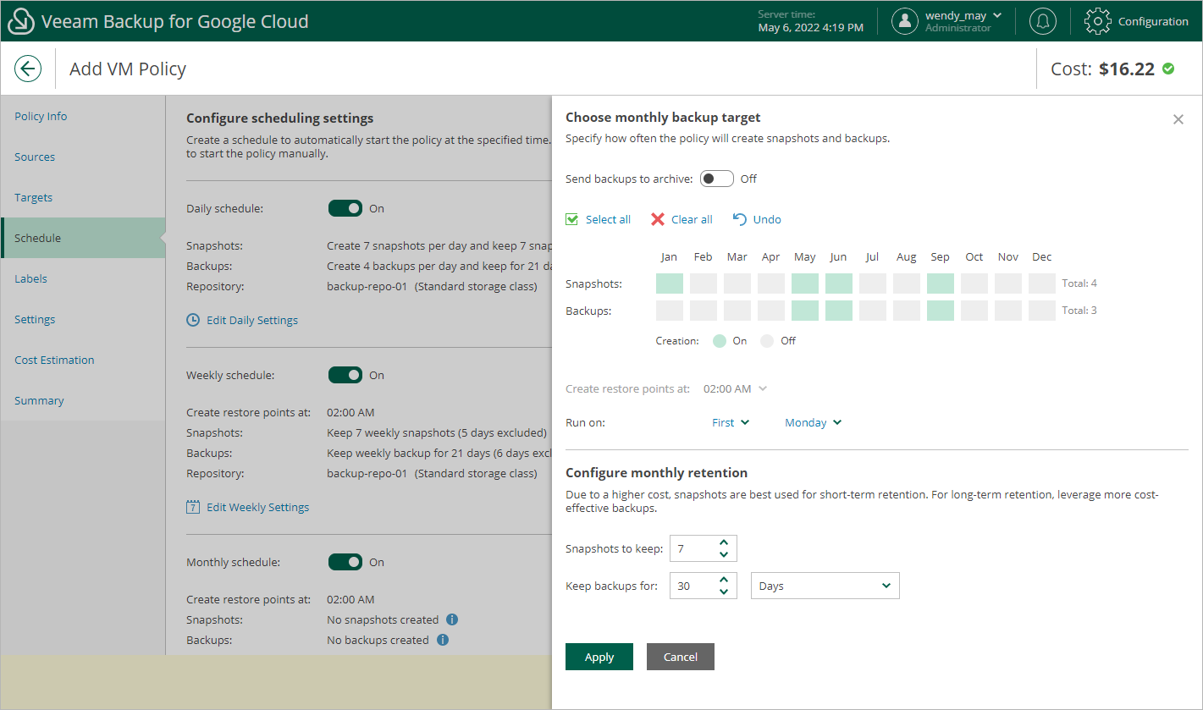Go back using the arrow icon

pos(28,69)
